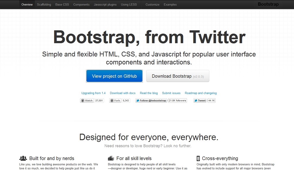Go to the Scaffolding section
Image resolution: width=294 pixels, height=170 pixels.
tap(44, 5)
